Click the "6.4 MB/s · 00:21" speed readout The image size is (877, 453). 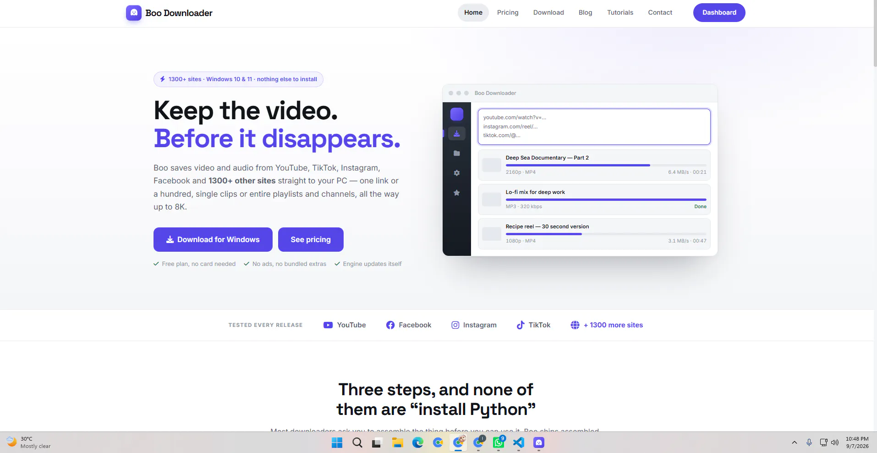click(x=687, y=172)
